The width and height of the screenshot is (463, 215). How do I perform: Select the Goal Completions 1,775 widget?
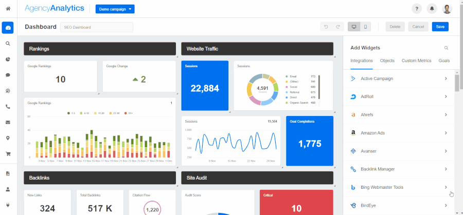(310, 141)
